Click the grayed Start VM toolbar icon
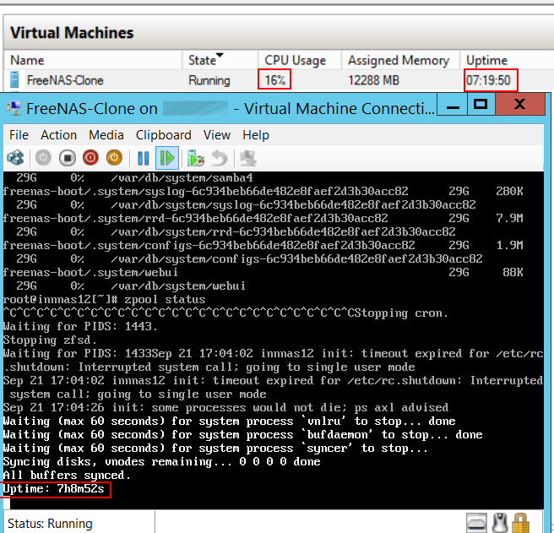Image resolution: width=554 pixels, height=533 pixels. pos(43,158)
